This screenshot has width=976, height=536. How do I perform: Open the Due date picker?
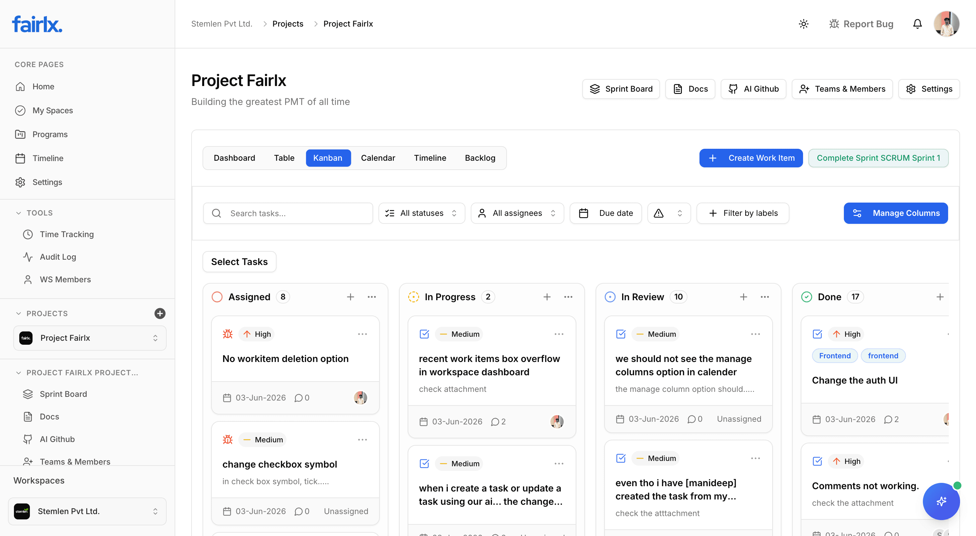pyautogui.click(x=606, y=214)
